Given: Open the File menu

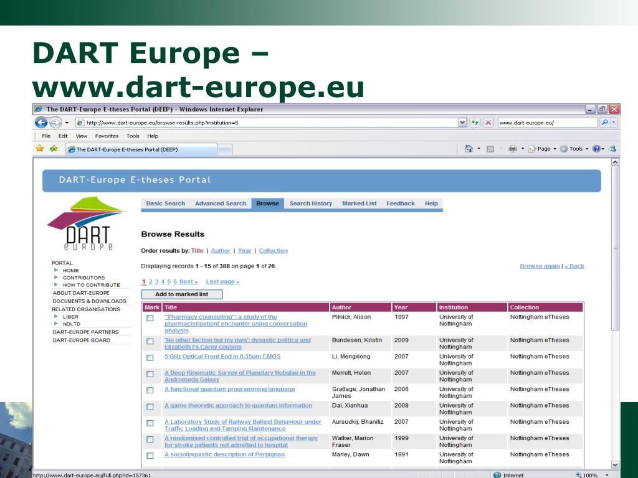Looking at the screenshot, I should point(46,136).
